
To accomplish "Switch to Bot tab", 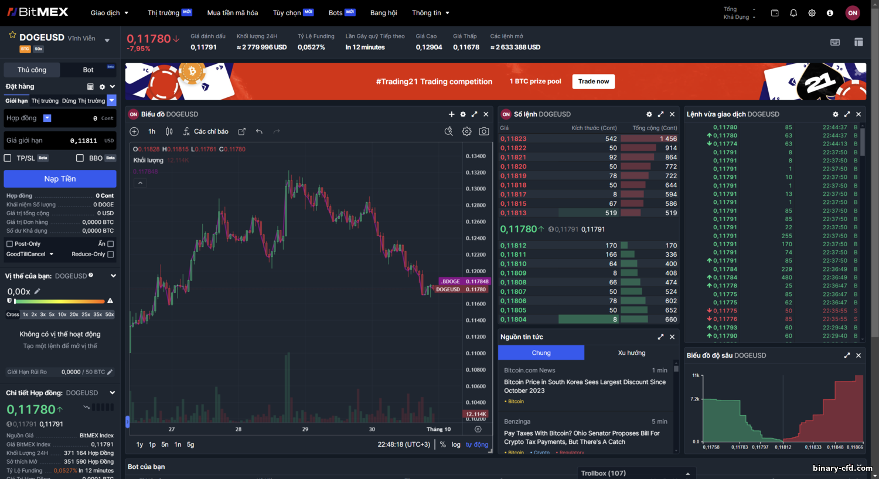I will point(88,70).
